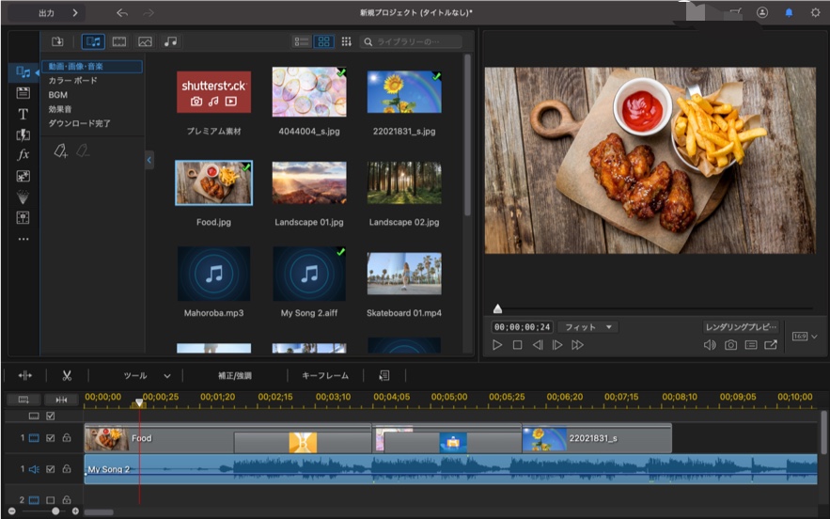Click the preview volume speaker icon
Image resolution: width=830 pixels, height=519 pixels.
[710, 345]
